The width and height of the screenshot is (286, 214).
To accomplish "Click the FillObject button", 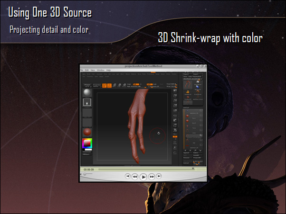I will (87, 154).
